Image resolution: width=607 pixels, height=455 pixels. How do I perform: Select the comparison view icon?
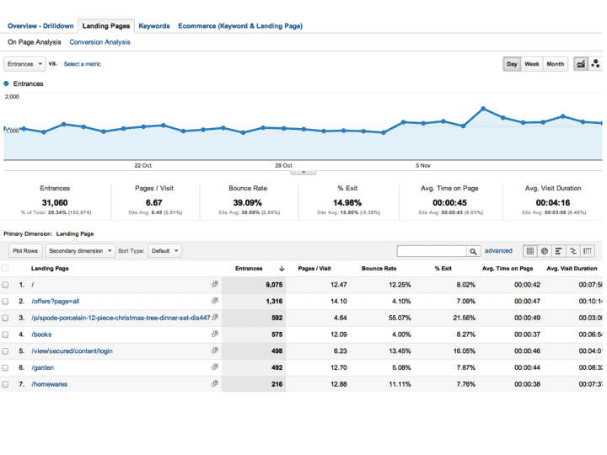coord(572,251)
